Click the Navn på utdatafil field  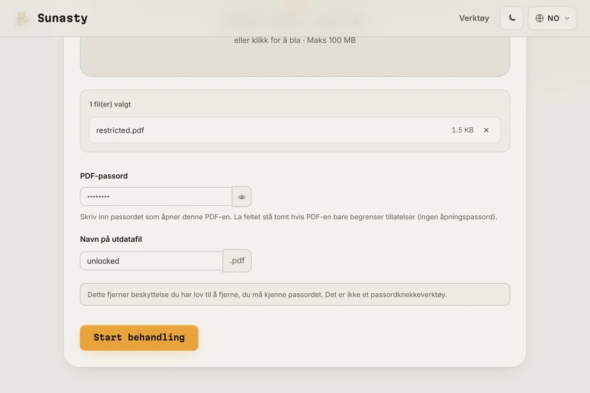tap(152, 261)
